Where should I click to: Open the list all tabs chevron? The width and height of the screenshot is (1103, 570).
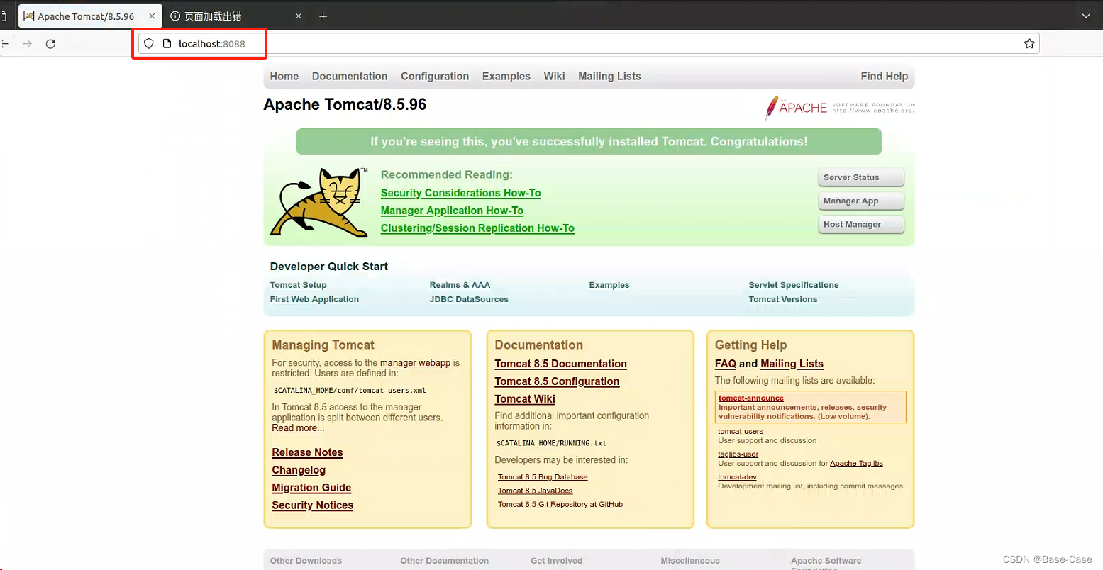tap(1086, 16)
